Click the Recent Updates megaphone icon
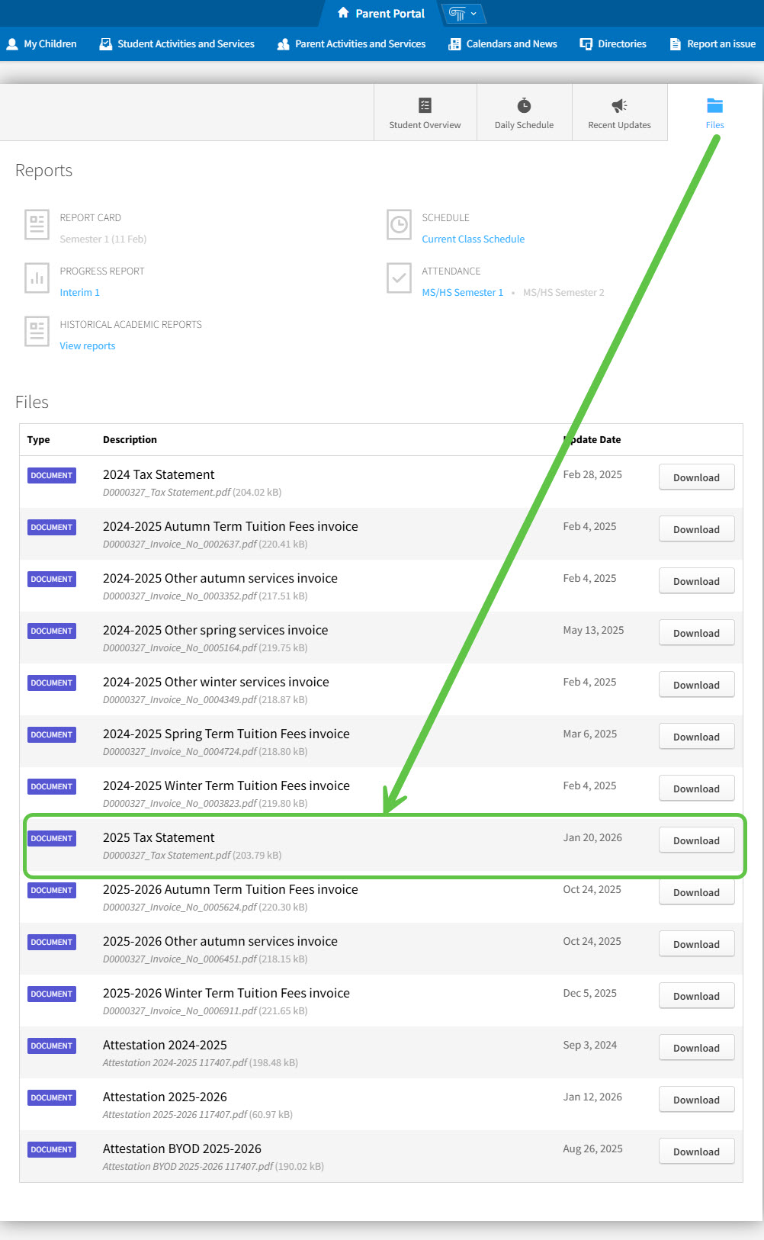Image resolution: width=764 pixels, height=1240 pixels. pos(619,105)
